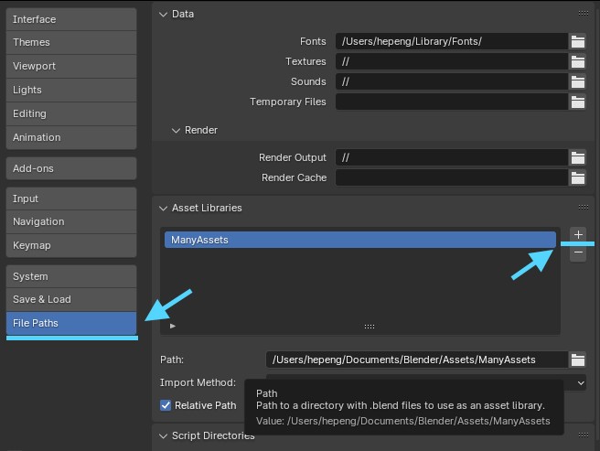This screenshot has width=600, height=451.
Task: Disable the Relative Path checkbox
Action: click(x=166, y=405)
